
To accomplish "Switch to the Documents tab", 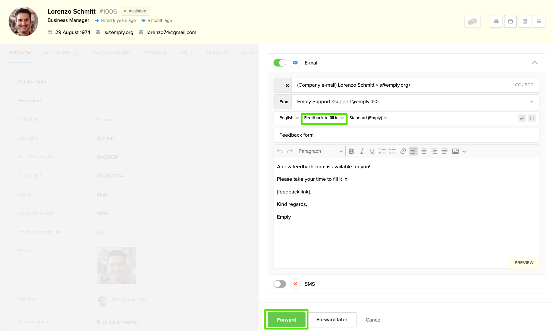I will (x=58, y=53).
